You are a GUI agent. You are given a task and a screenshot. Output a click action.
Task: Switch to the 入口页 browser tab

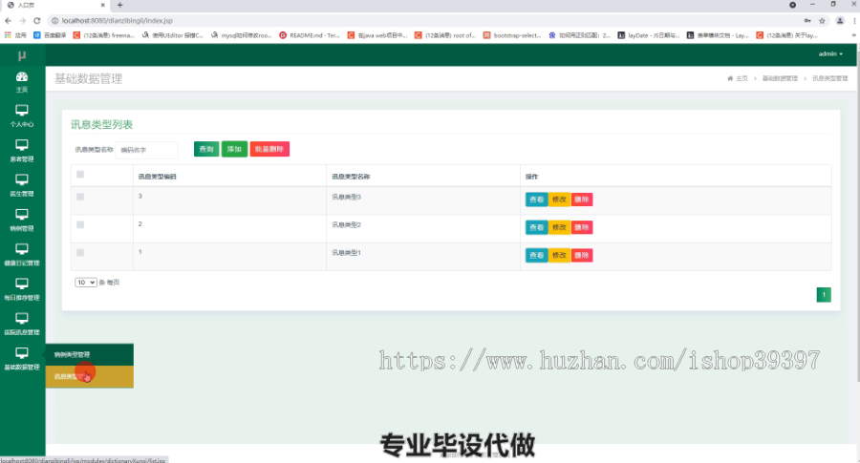coord(54,5)
